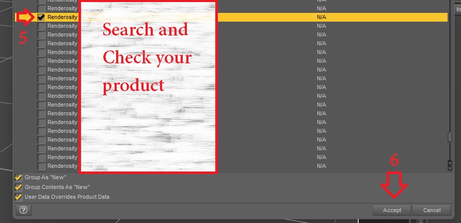Toggle the Group As "New" checkbox
Image resolution: width=461 pixels, height=223 pixels.
pyautogui.click(x=19, y=178)
